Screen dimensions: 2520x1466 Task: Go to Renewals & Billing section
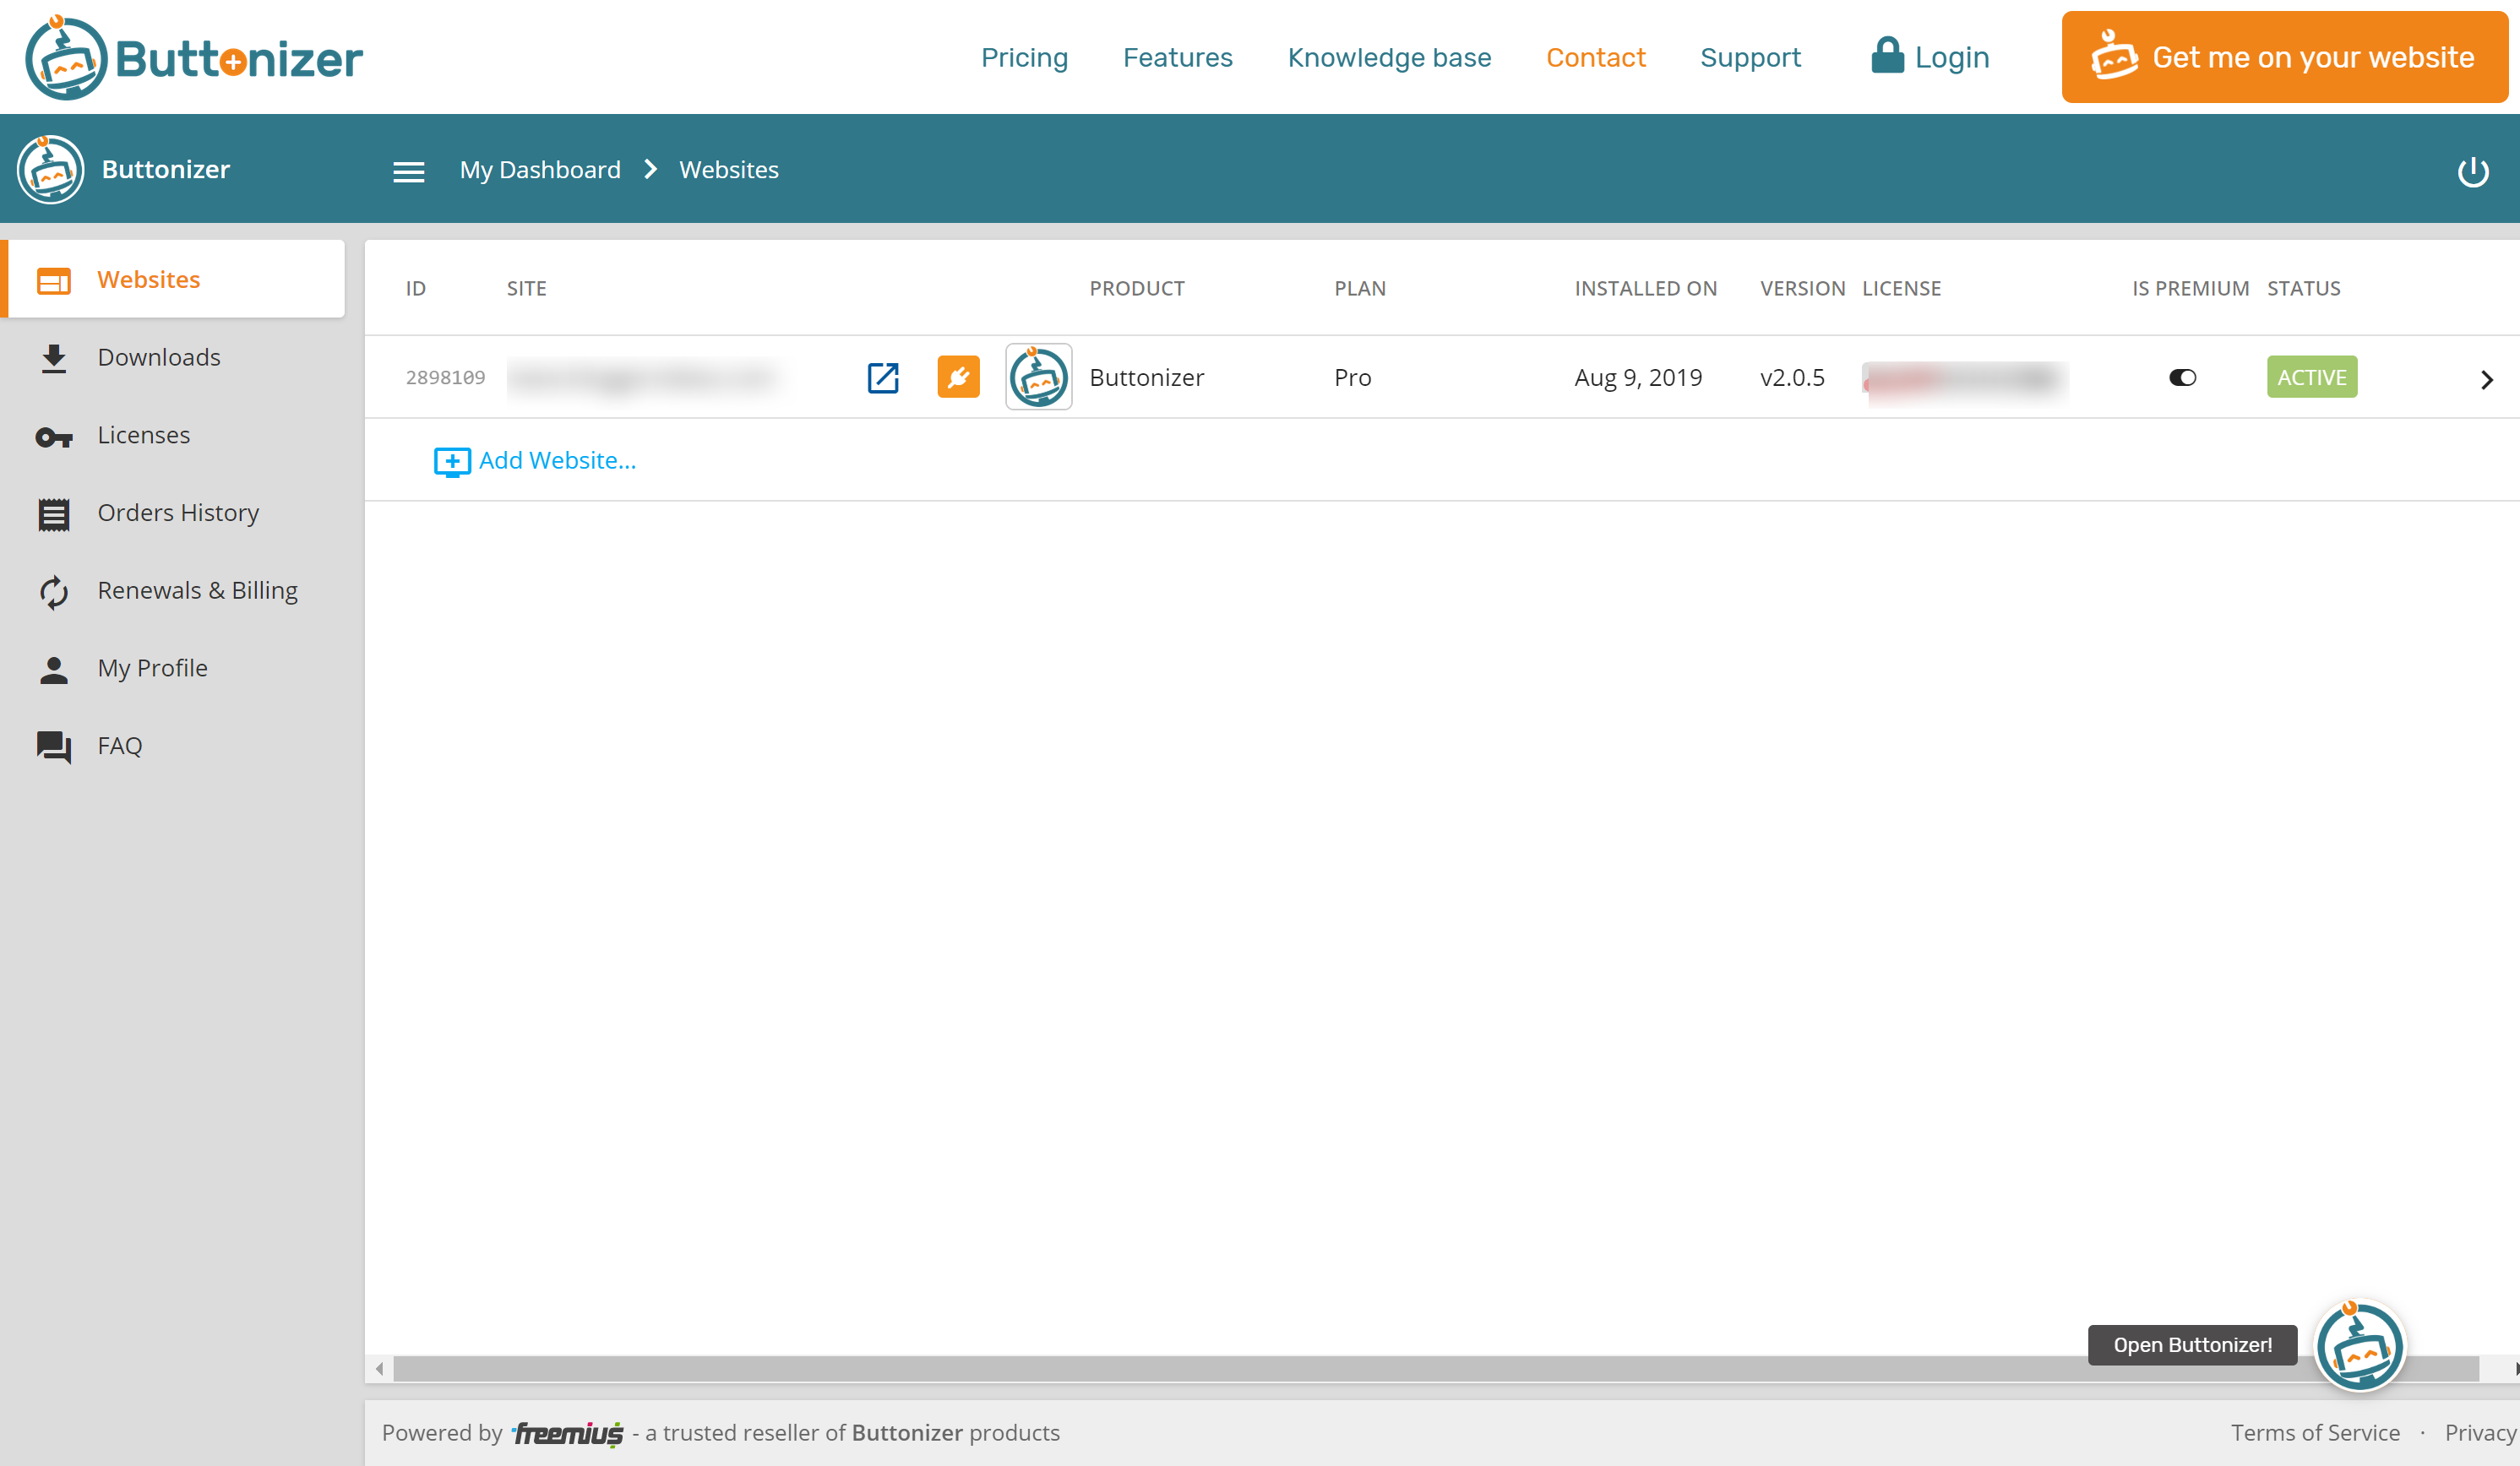pos(197,590)
